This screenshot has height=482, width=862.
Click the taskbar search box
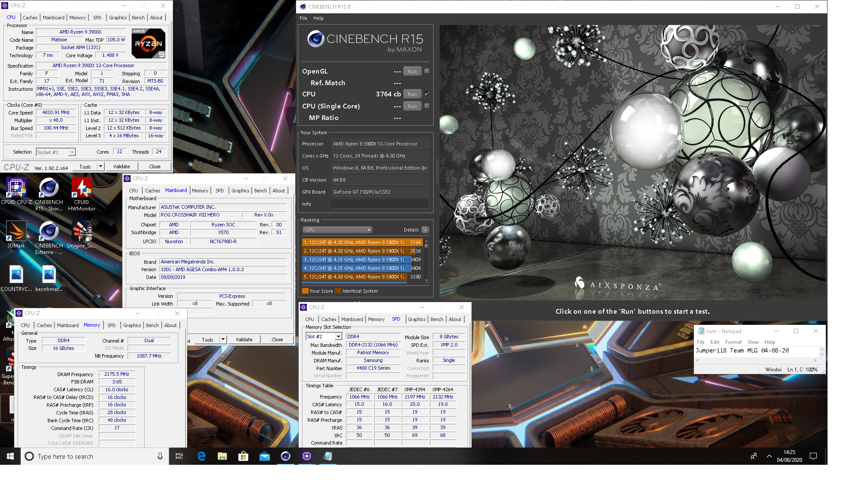click(95, 456)
